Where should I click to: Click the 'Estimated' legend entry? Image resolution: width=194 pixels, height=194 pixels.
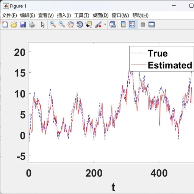(170, 65)
